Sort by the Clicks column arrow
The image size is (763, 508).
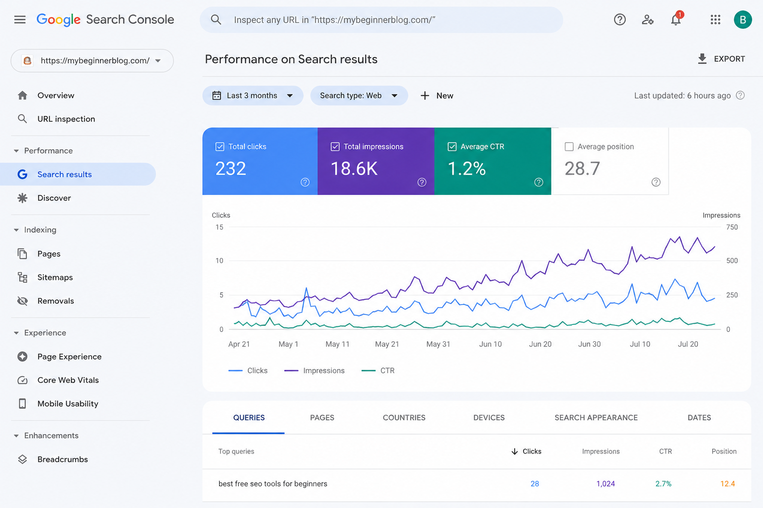pos(515,451)
